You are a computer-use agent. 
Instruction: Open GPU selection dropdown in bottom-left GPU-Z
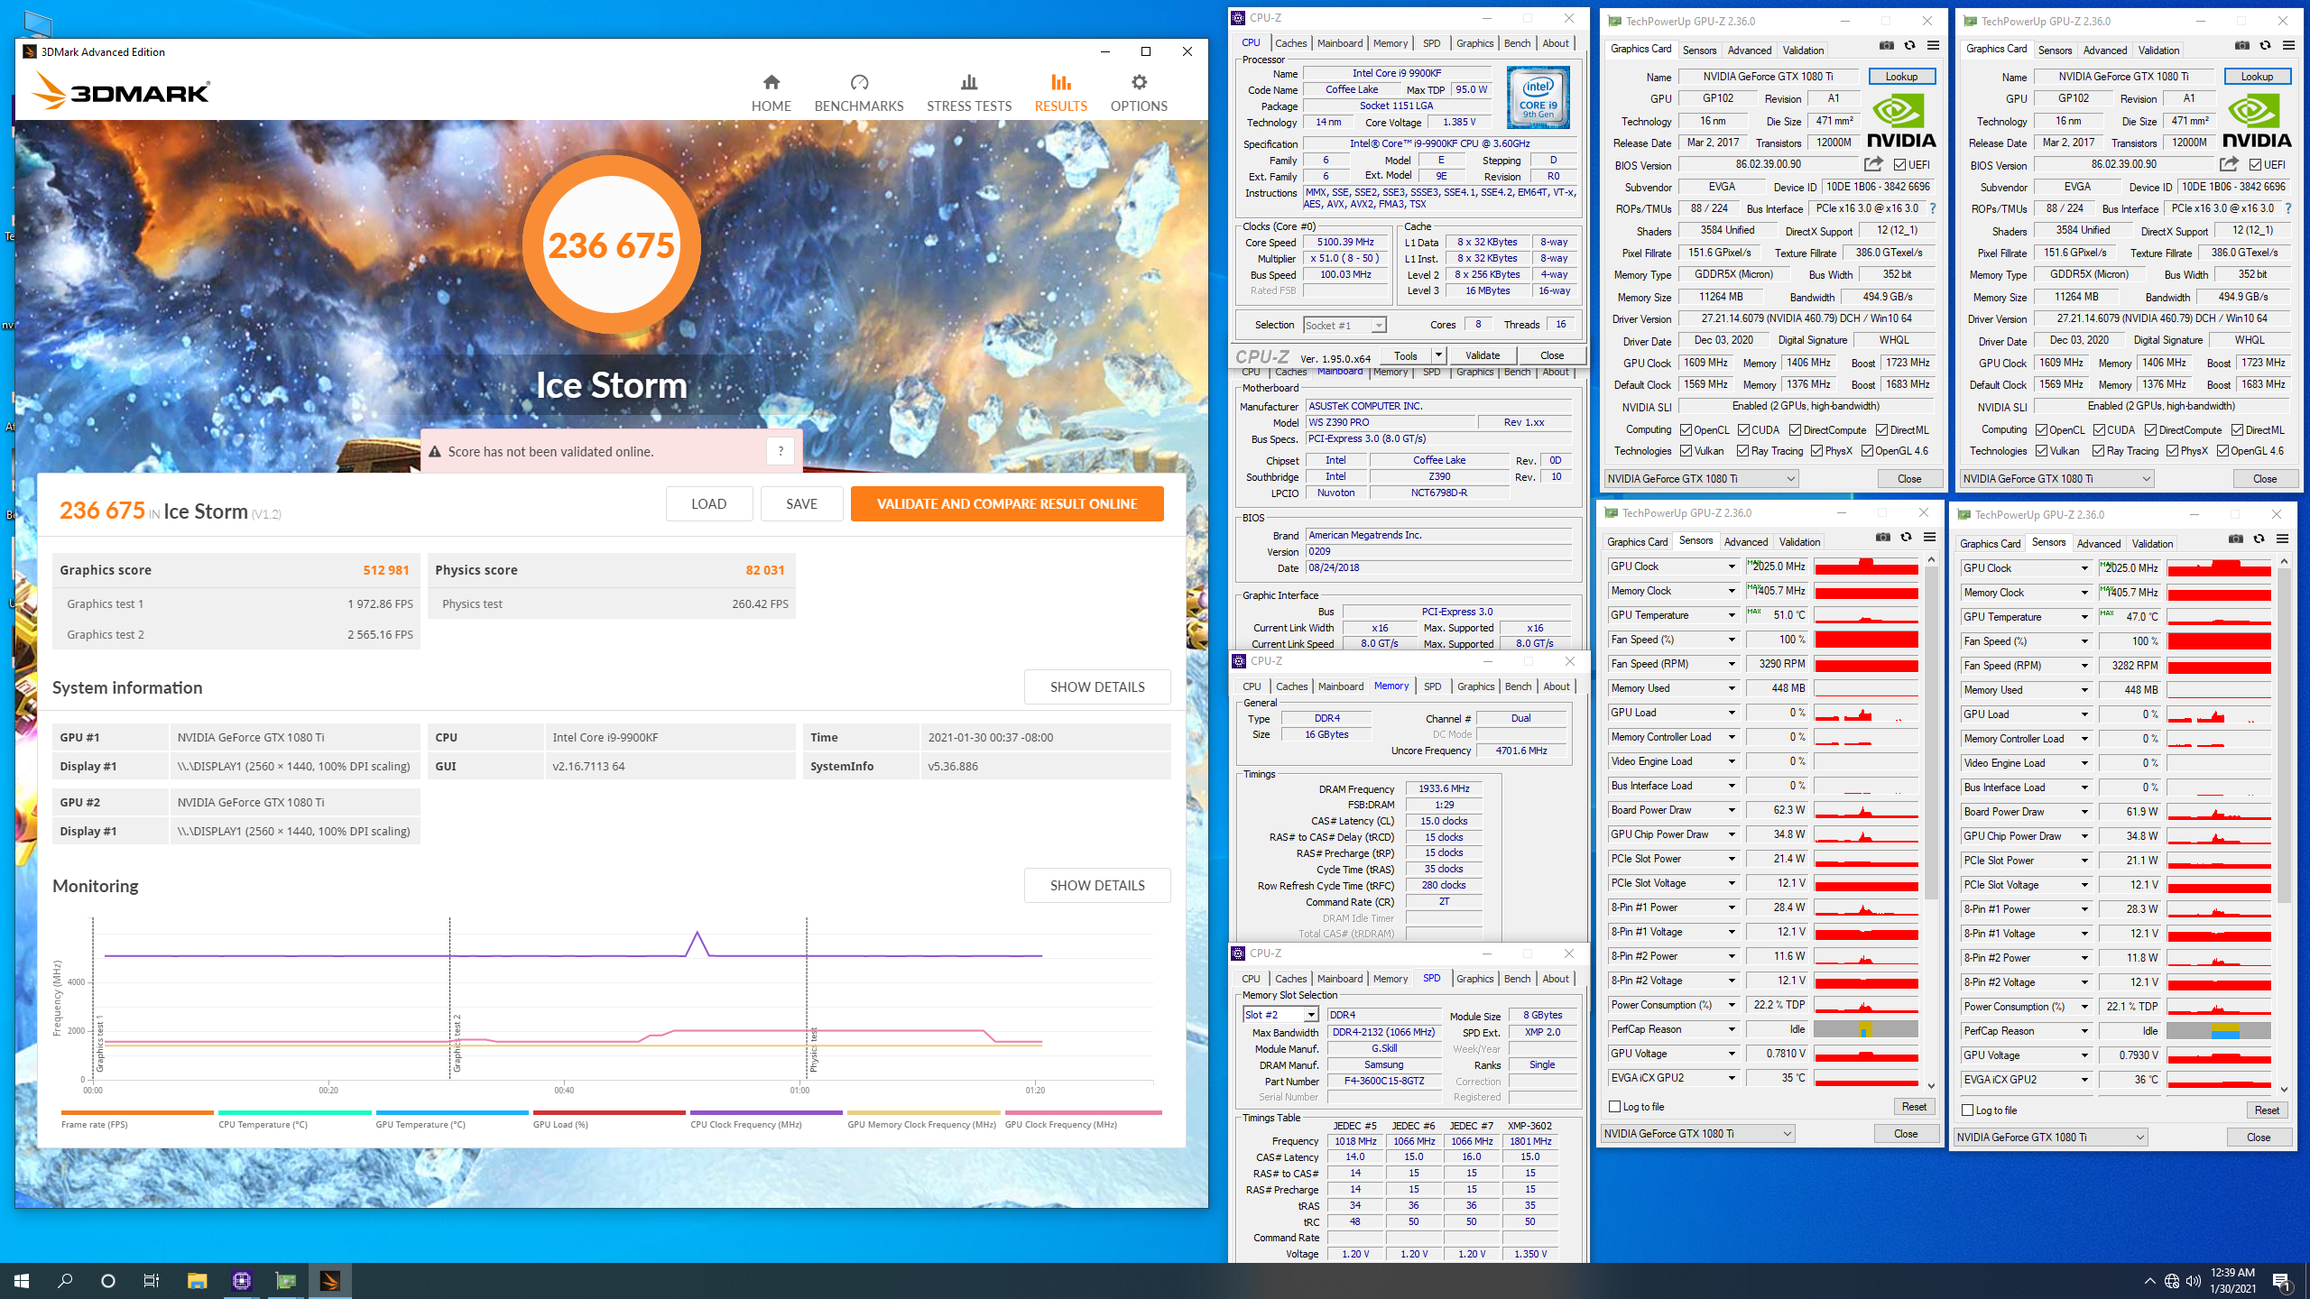click(x=1697, y=1134)
